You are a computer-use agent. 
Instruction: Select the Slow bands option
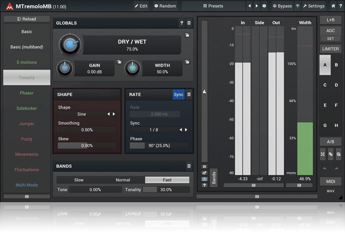click(78, 180)
